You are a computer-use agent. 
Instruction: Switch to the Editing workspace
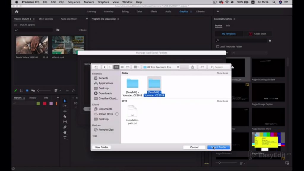(x=125, y=12)
